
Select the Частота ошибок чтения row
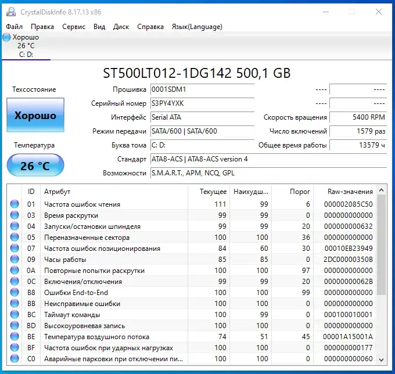pyautogui.click(x=192, y=204)
